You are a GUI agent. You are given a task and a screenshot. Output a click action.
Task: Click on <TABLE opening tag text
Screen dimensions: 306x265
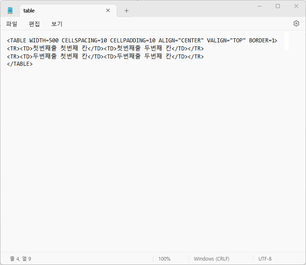(17, 41)
